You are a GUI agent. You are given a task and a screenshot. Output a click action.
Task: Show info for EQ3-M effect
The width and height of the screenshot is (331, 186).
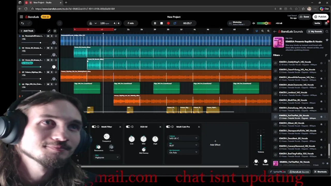pos(132,127)
